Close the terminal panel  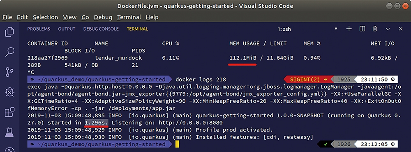pos(400,29)
